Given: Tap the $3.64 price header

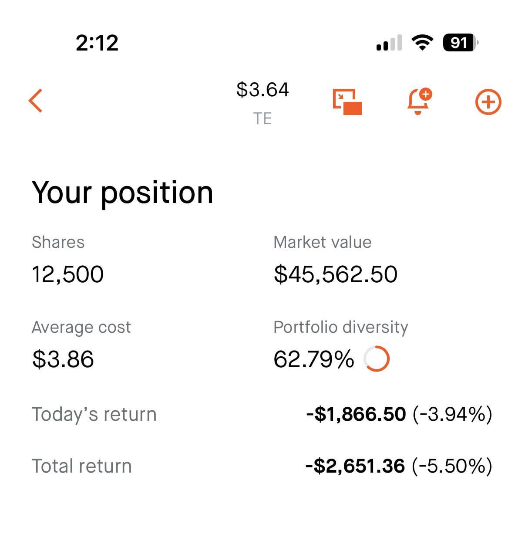Looking at the screenshot, I should click(x=262, y=90).
